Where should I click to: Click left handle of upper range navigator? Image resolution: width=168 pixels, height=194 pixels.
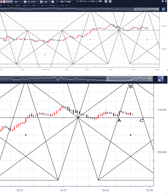coord(135,9)
